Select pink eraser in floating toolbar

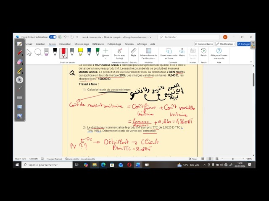pyautogui.click(x=20, y=62)
